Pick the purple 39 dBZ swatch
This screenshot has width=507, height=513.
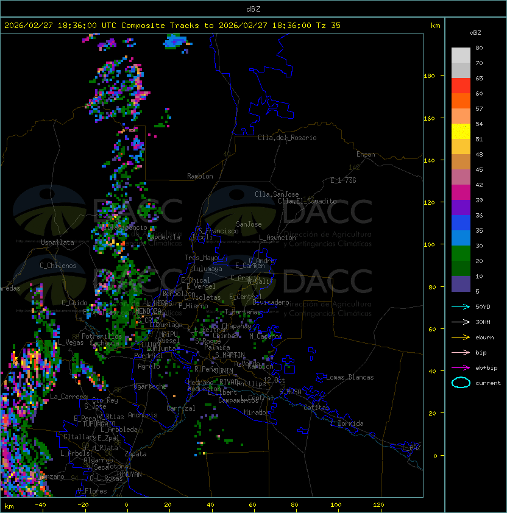[x=461, y=207]
